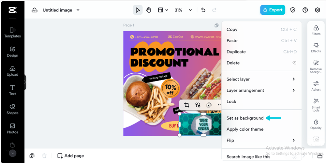Click the Undo arrow
Screen dimensions: 326x163
coord(203,10)
